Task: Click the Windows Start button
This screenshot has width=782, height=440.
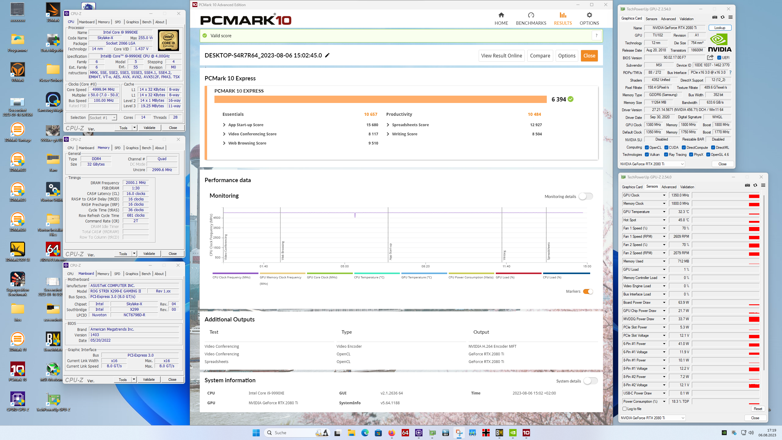Action: coord(256,433)
